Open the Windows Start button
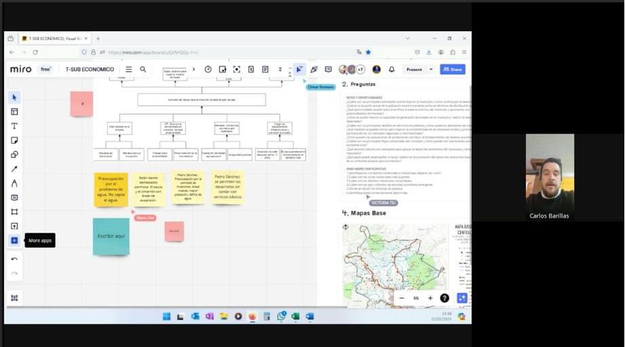Image resolution: width=625 pixels, height=347 pixels. pos(167,317)
